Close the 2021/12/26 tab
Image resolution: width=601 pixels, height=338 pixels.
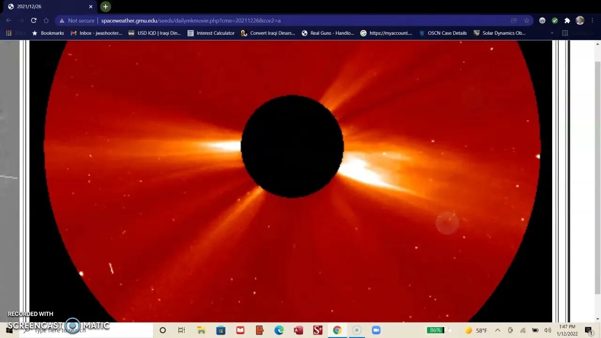click(x=91, y=7)
